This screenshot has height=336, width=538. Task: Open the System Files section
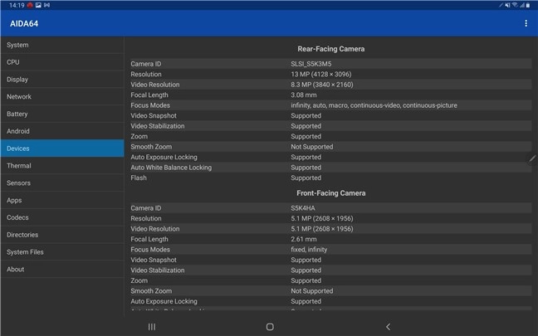coord(62,251)
